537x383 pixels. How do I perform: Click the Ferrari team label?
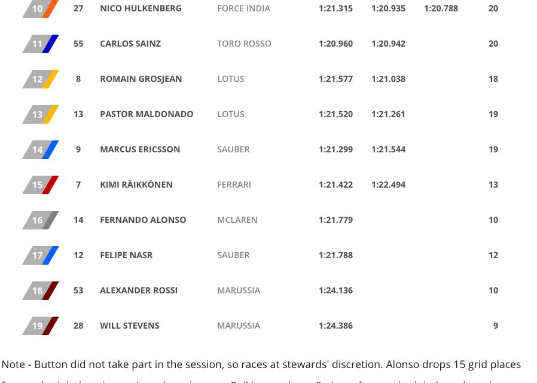coord(234,185)
